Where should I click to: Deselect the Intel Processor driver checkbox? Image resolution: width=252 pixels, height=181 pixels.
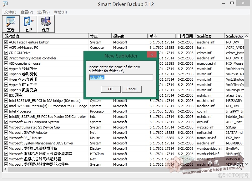pyautogui.click(x=6, y=111)
